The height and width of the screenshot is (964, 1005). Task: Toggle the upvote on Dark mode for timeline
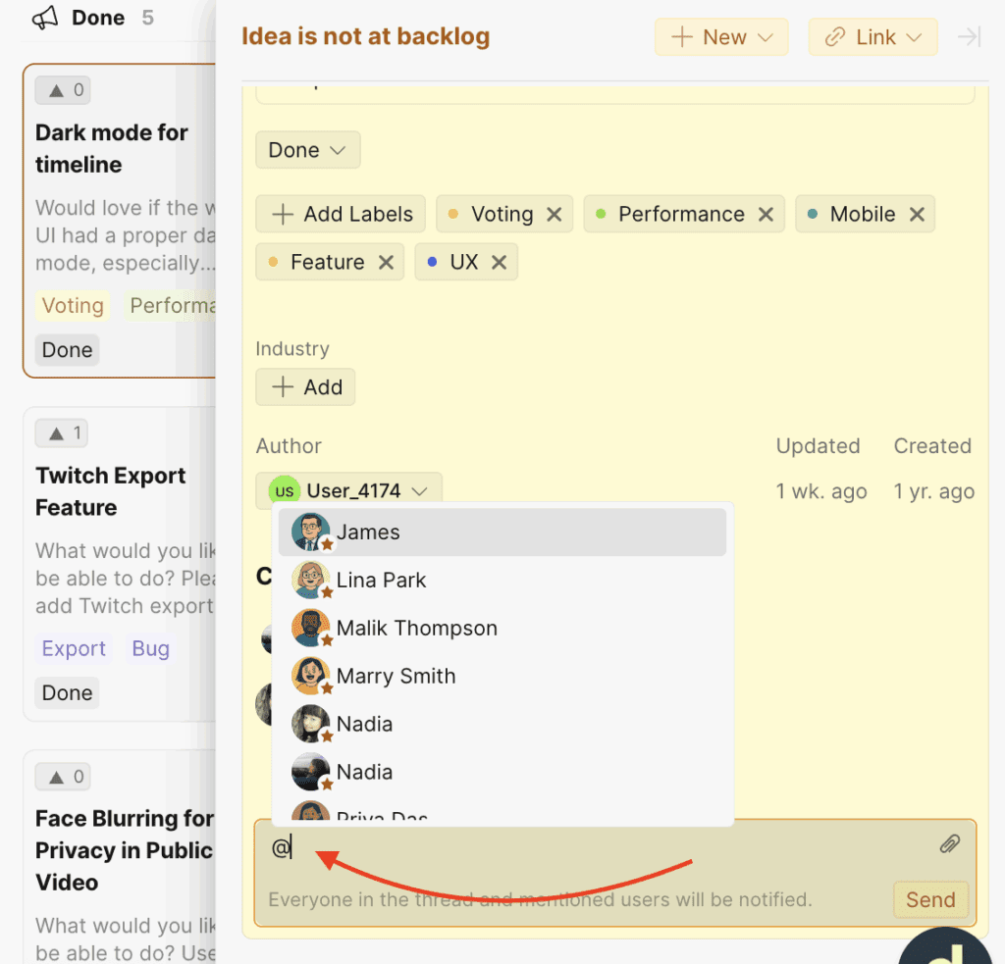[x=63, y=89]
